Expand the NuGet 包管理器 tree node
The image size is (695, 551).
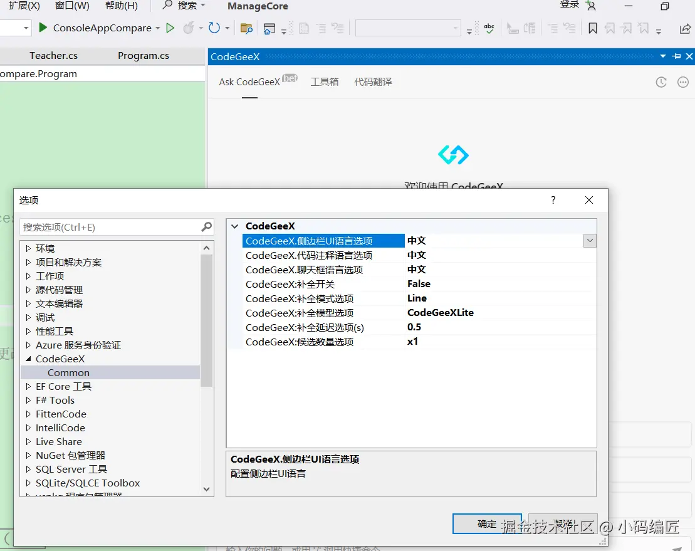28,455
